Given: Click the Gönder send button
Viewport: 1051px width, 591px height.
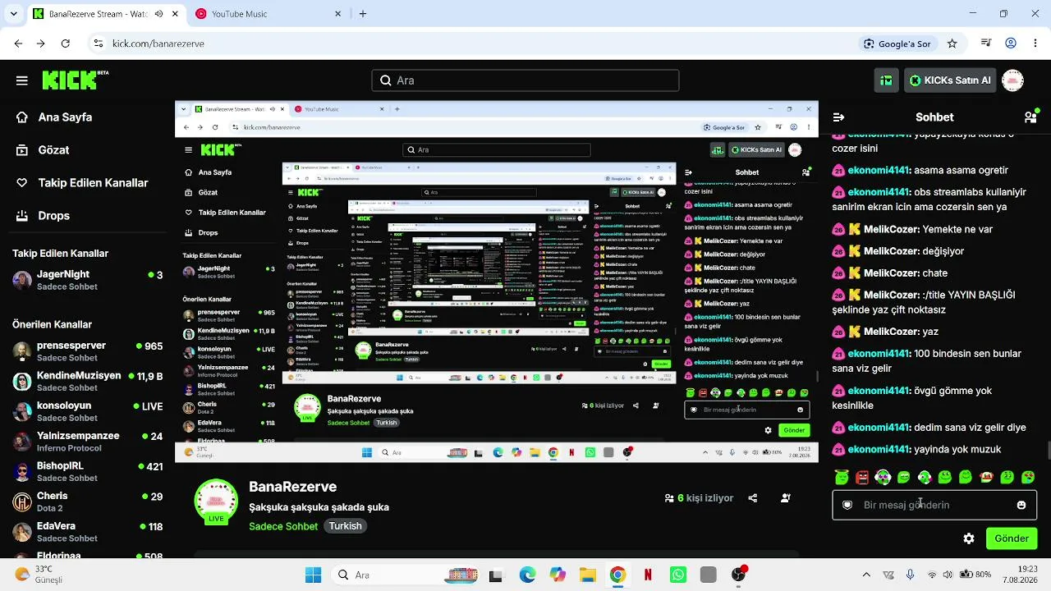Looking at the screenshot, I should 1012,538.
